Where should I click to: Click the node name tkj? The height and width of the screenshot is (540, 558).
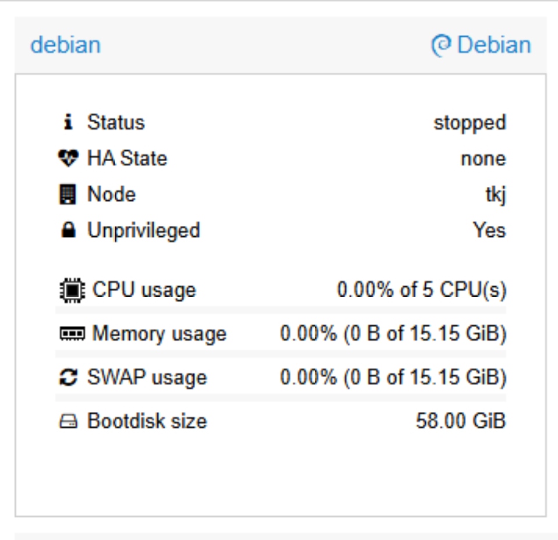point(496,194)
